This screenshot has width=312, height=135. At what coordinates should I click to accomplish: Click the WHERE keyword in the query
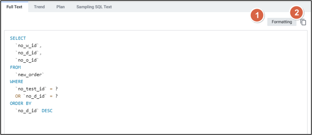point(17,82)
